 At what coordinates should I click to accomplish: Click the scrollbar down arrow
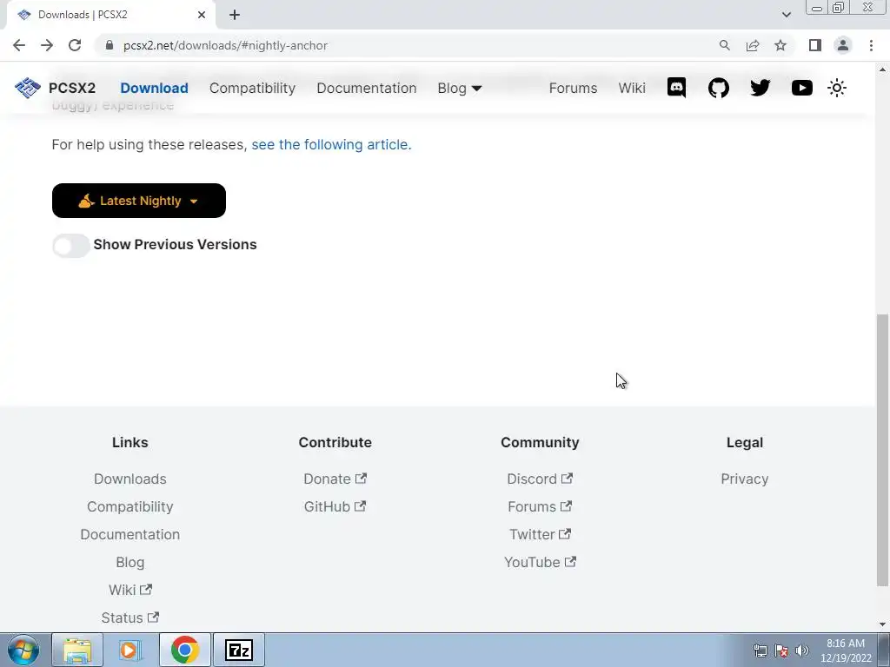pos(882,624)
